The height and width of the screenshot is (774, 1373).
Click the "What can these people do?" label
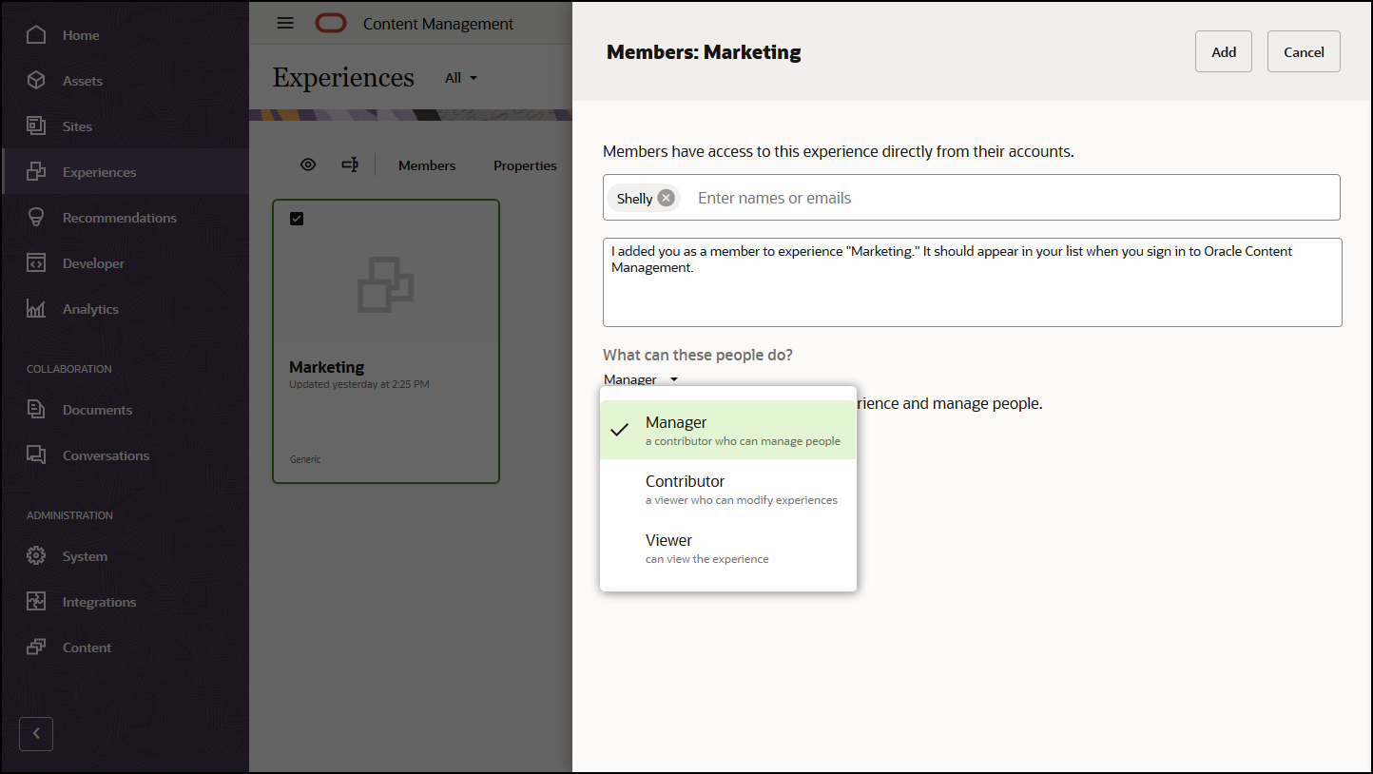(x=698, y=355)
